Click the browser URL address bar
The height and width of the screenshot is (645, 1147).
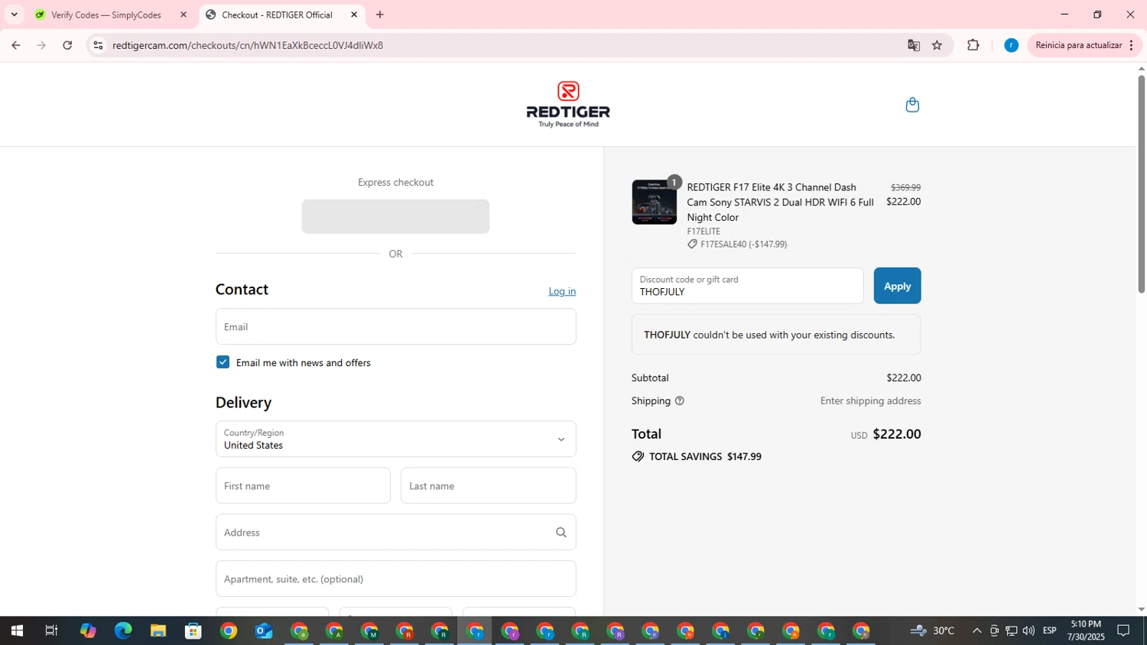point(505,45)
